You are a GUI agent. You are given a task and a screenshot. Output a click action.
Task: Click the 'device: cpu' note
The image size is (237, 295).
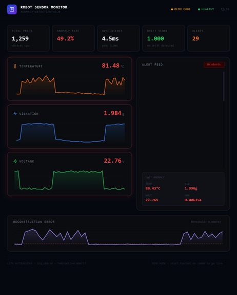click(21, 46)
